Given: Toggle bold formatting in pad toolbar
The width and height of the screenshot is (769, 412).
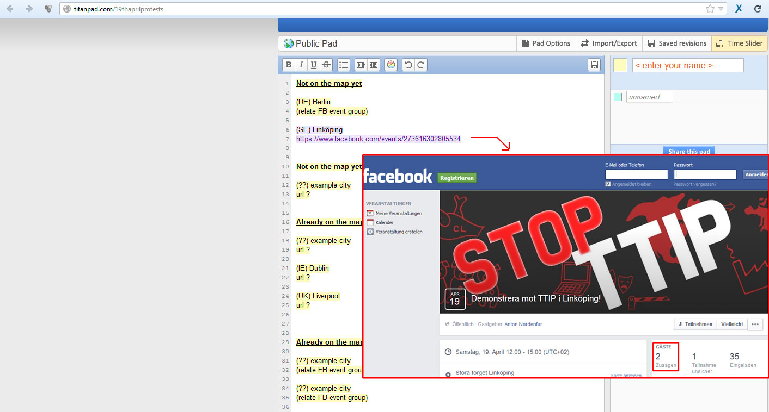Looking at the screenshot, I should coord(289,65).
